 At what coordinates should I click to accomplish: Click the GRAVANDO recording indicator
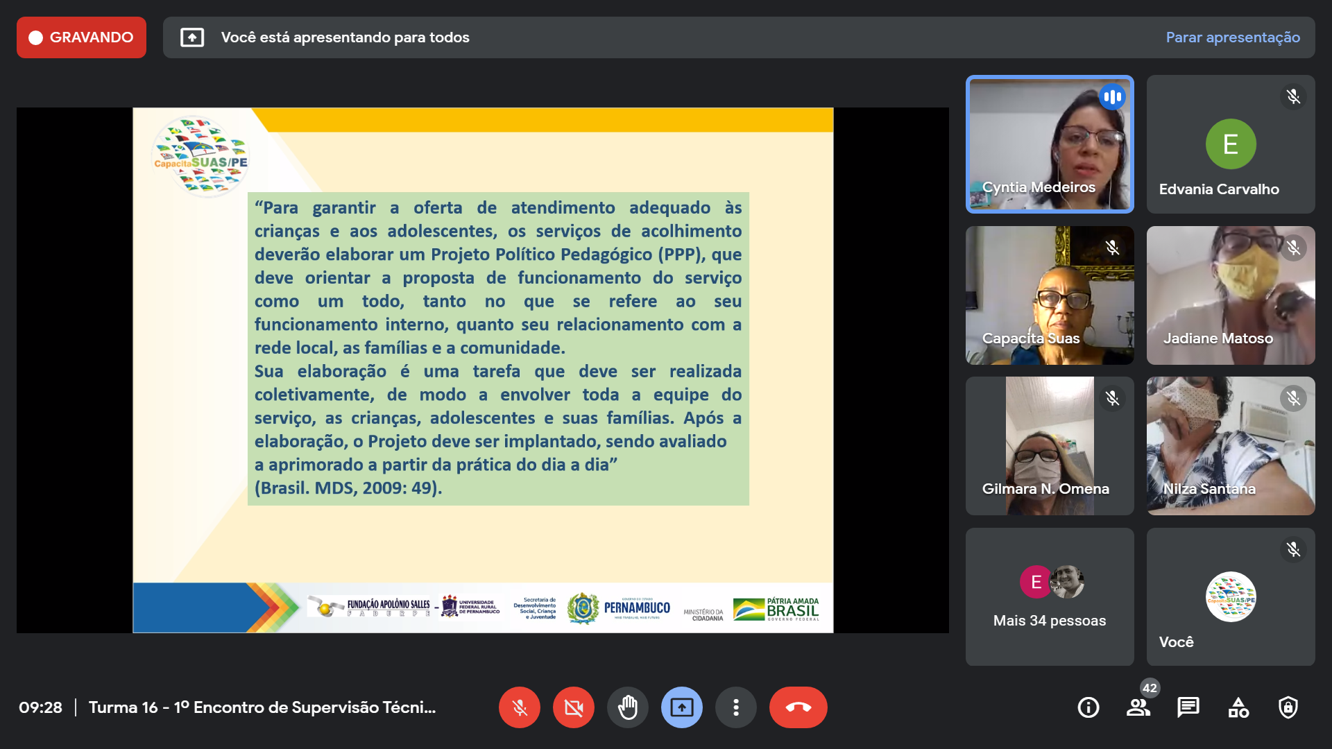(81, 37)
